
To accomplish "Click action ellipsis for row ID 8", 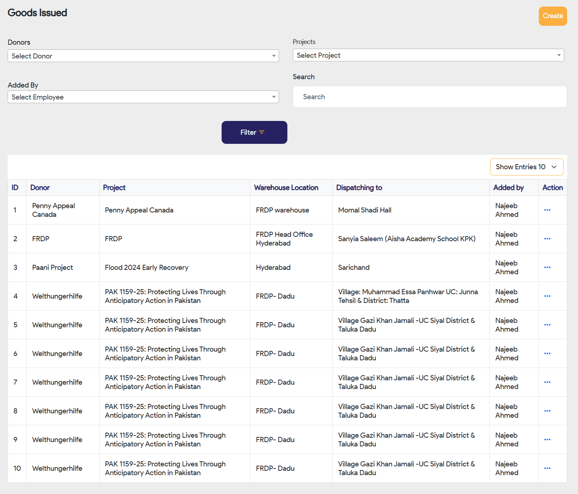I will (x=547, y=411).
